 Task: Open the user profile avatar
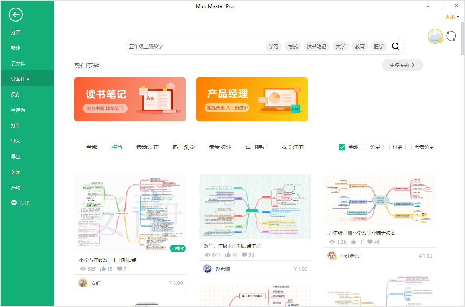[435, 36]
